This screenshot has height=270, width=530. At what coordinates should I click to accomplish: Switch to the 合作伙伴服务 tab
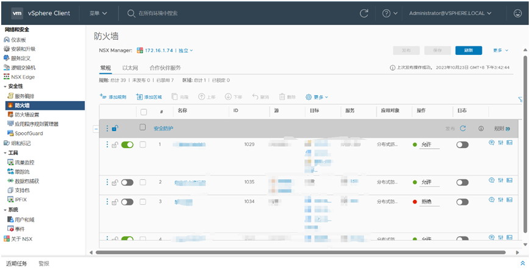click(x=165, y=68)
